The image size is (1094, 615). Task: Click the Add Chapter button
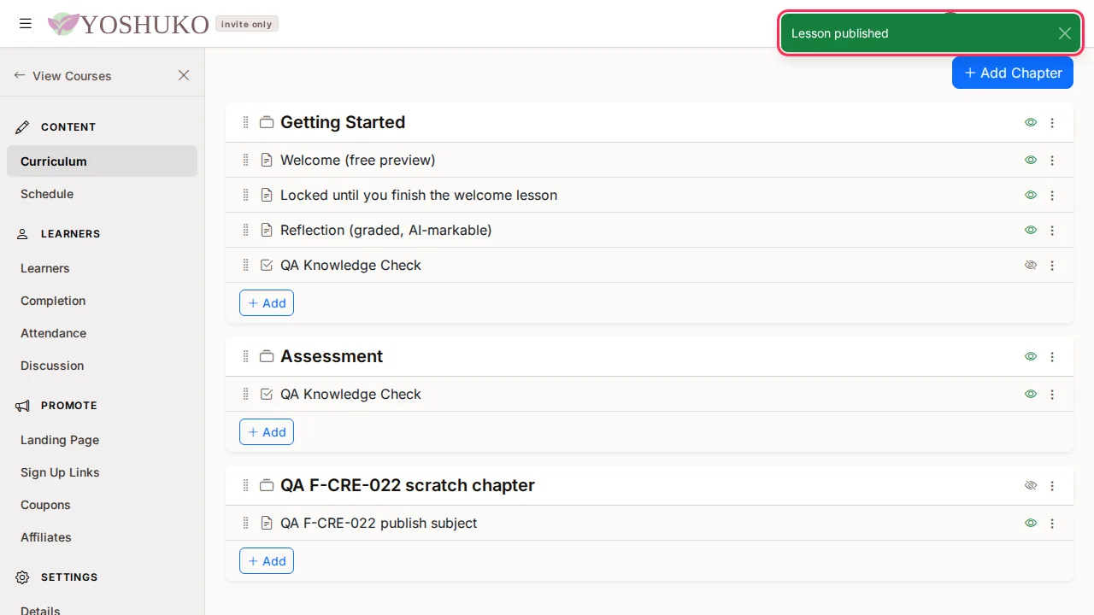pyautogui.click(x=1013, y=73)
